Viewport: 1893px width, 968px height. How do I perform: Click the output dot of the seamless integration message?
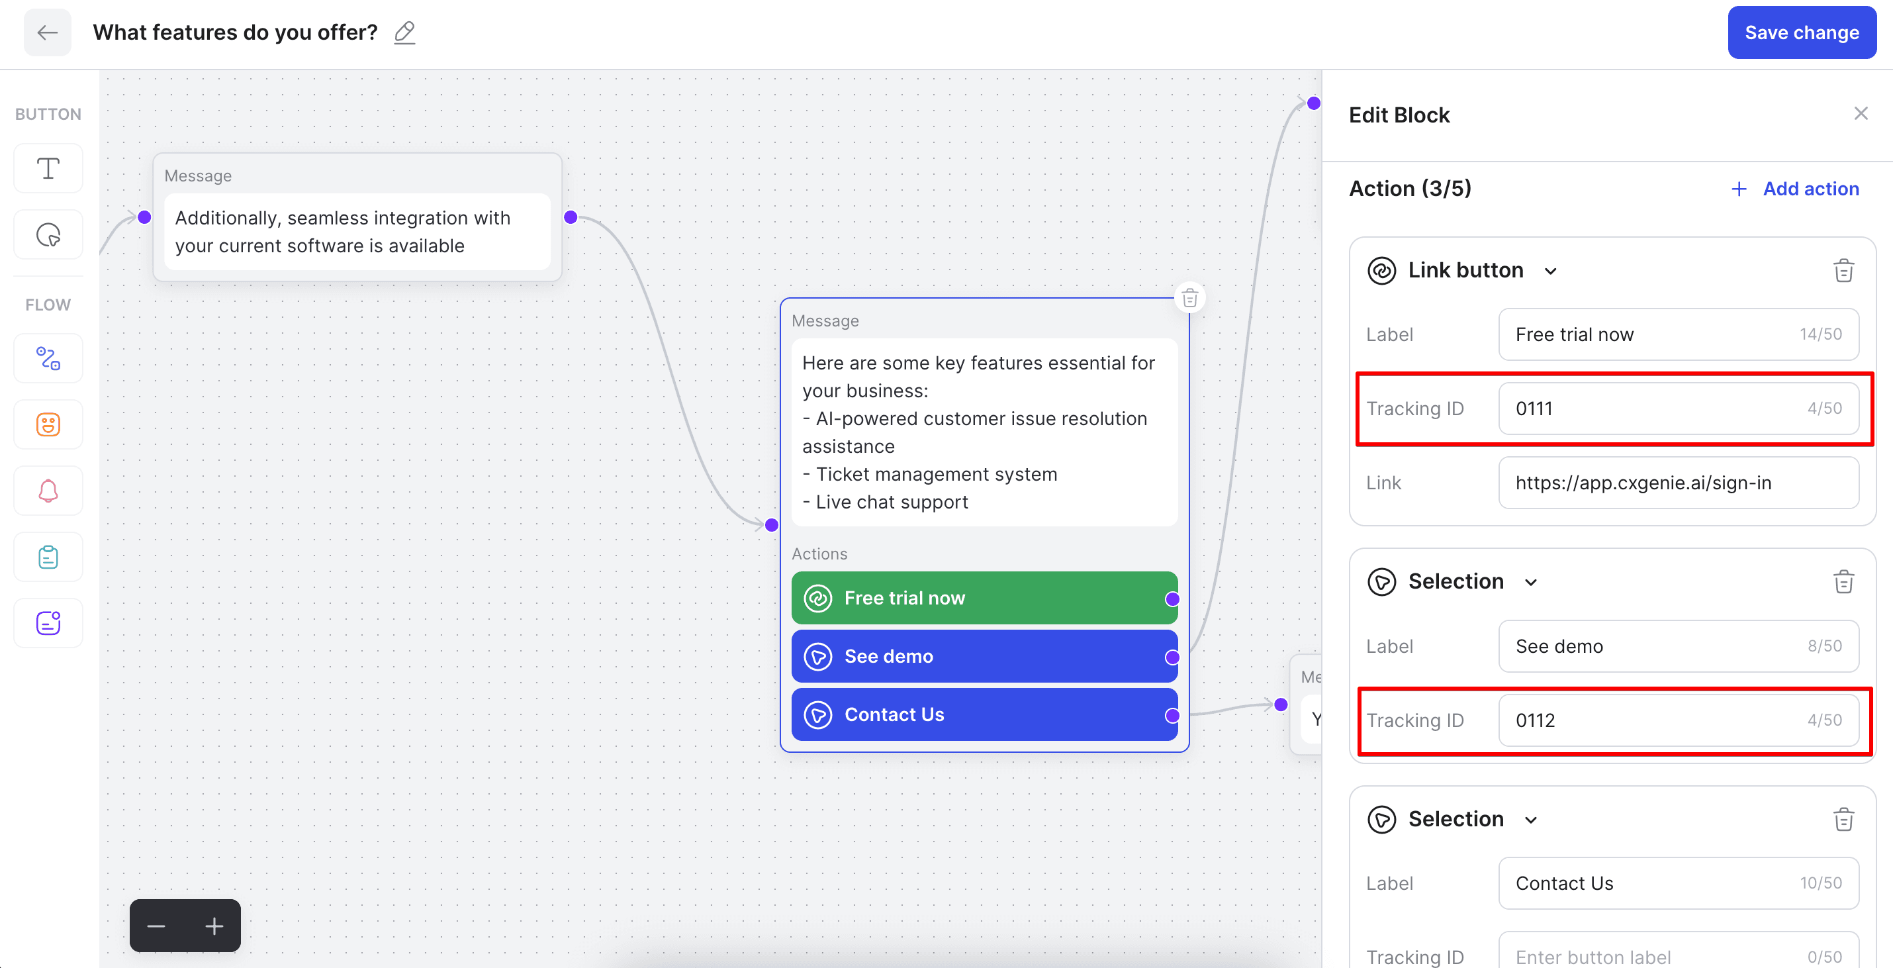tap(571, 217)
